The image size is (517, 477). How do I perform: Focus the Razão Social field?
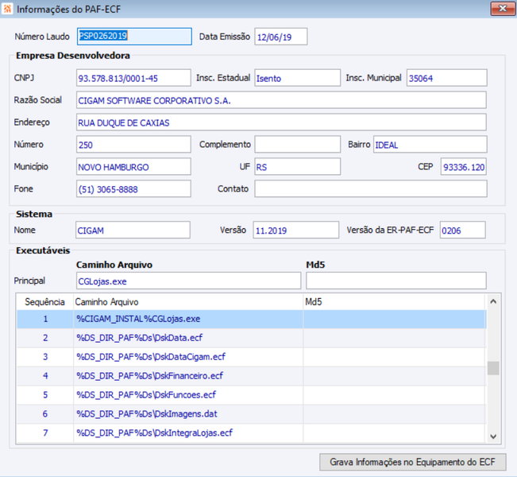(281, 100)
